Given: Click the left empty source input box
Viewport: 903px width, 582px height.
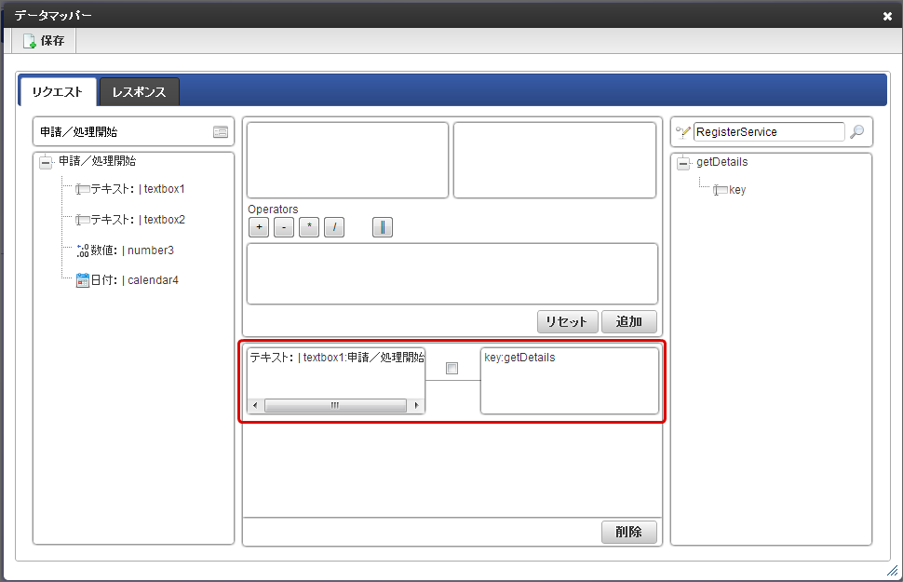Looking at the screenshot, I should (347, 160).
